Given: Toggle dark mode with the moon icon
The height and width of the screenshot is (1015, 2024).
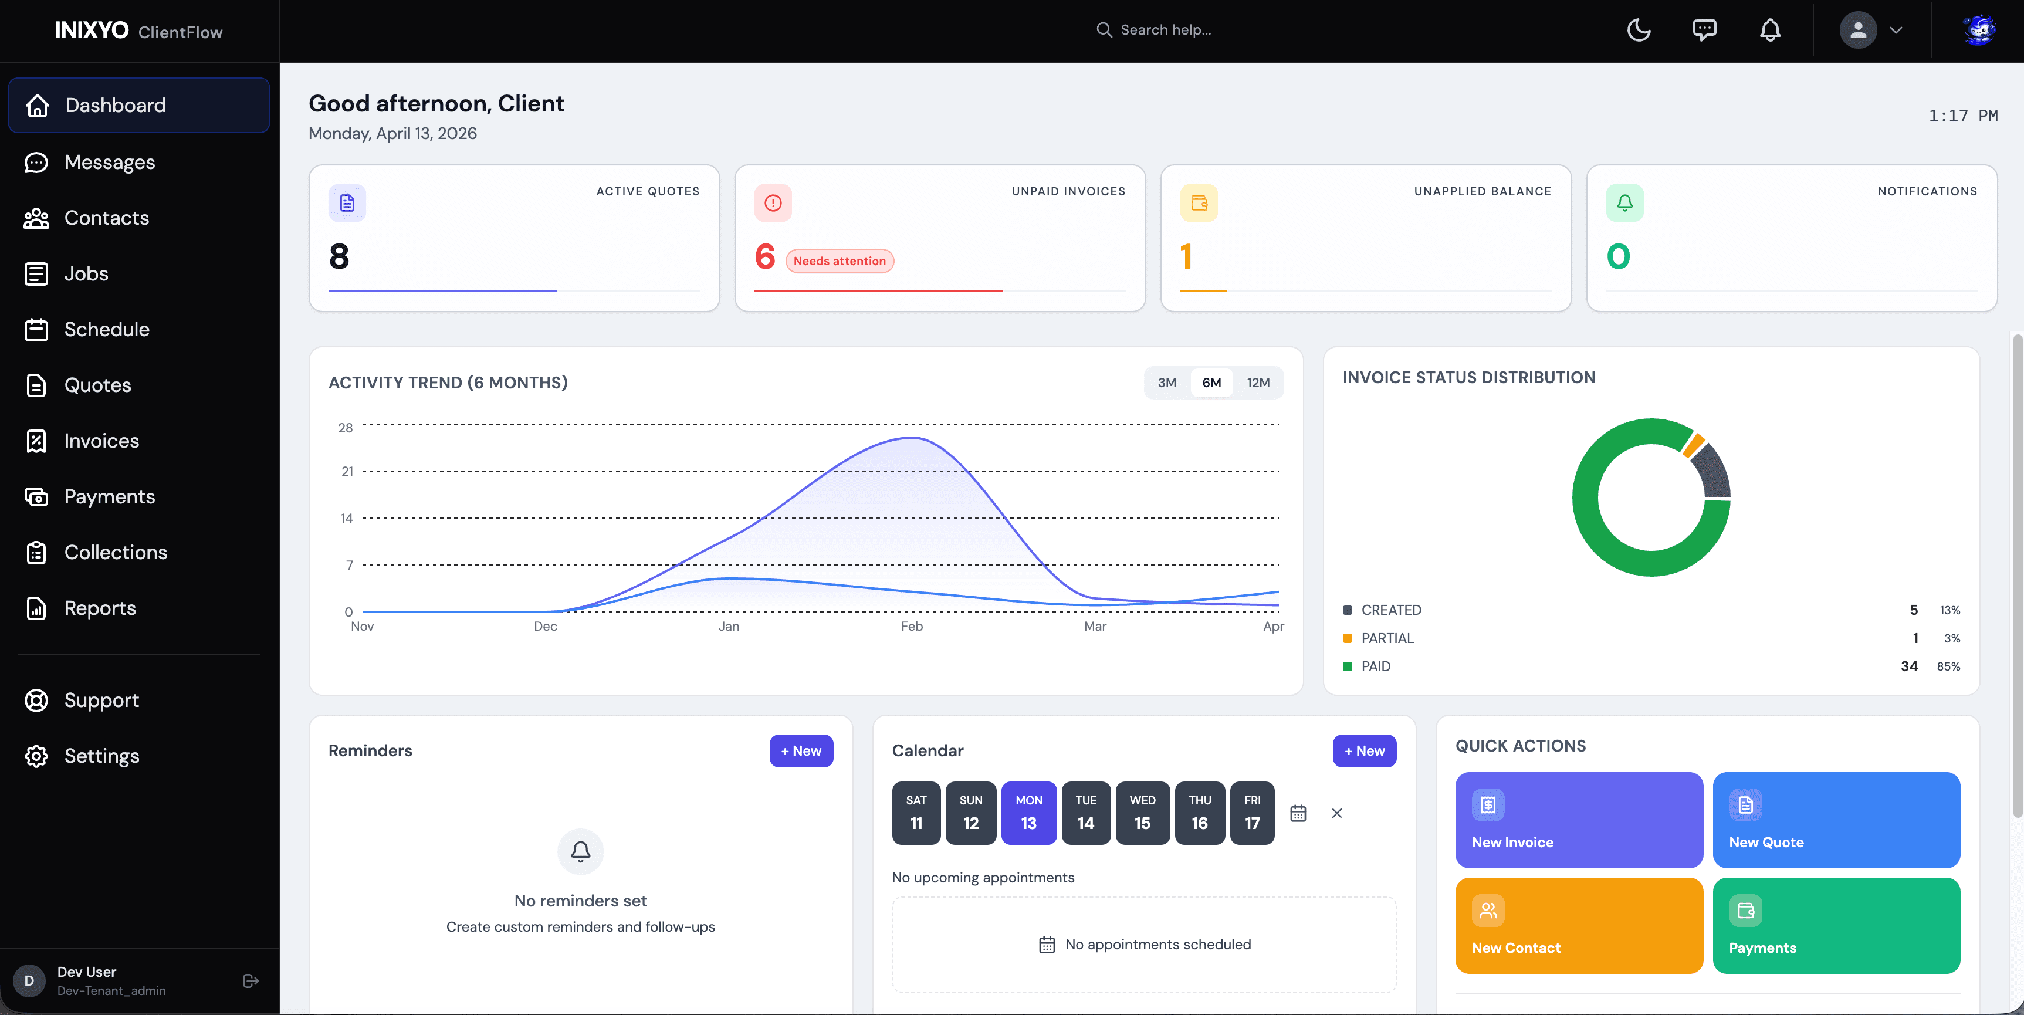Looking at the screenshot, I should point(1639,30).
